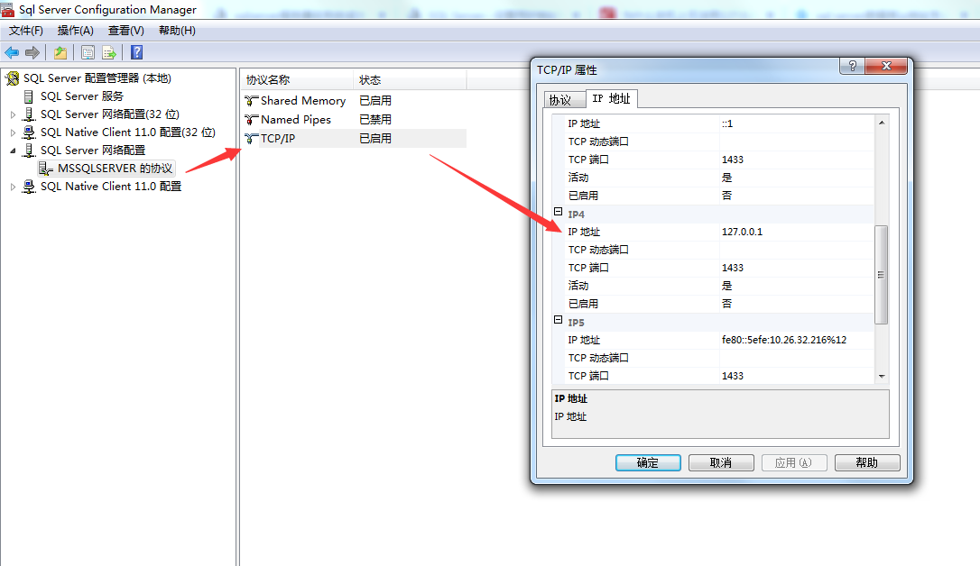
Task: Click the Back arrow toolbar icon
Action: tap(12, 53)
